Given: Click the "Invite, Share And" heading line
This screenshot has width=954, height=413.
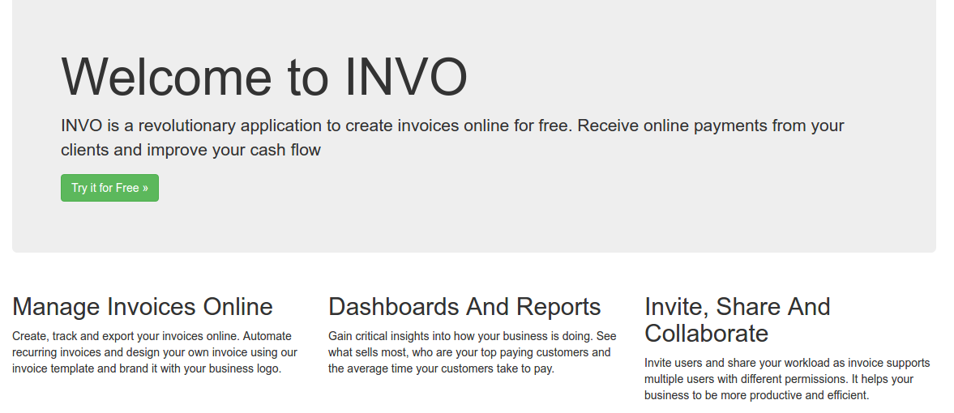Looking at the screenshot, I should (737, 307).
